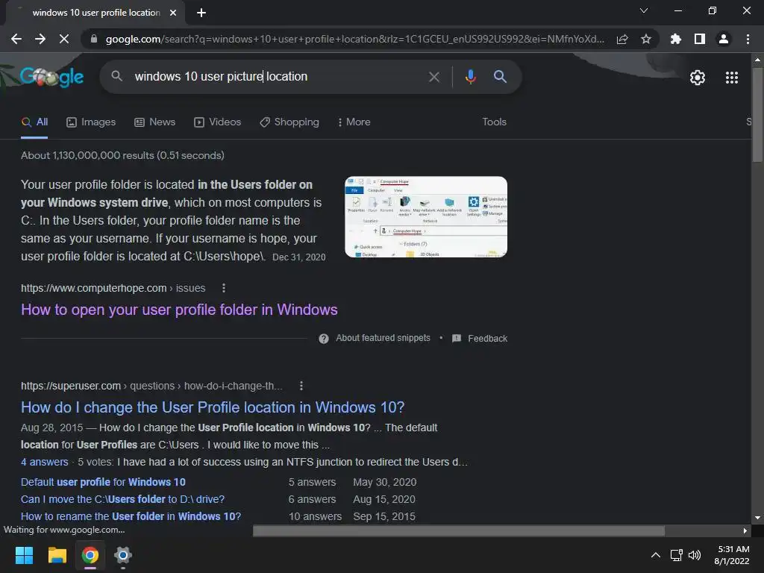Open File Explorer from the taskbar
Viewport: 764px width, 573px height.
point(57,555)
